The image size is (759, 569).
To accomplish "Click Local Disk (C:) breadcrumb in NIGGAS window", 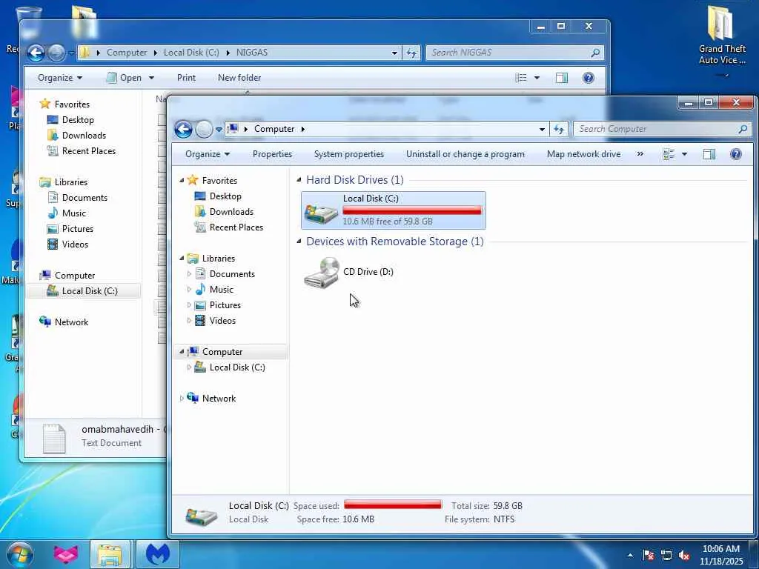I will (191, 53).
